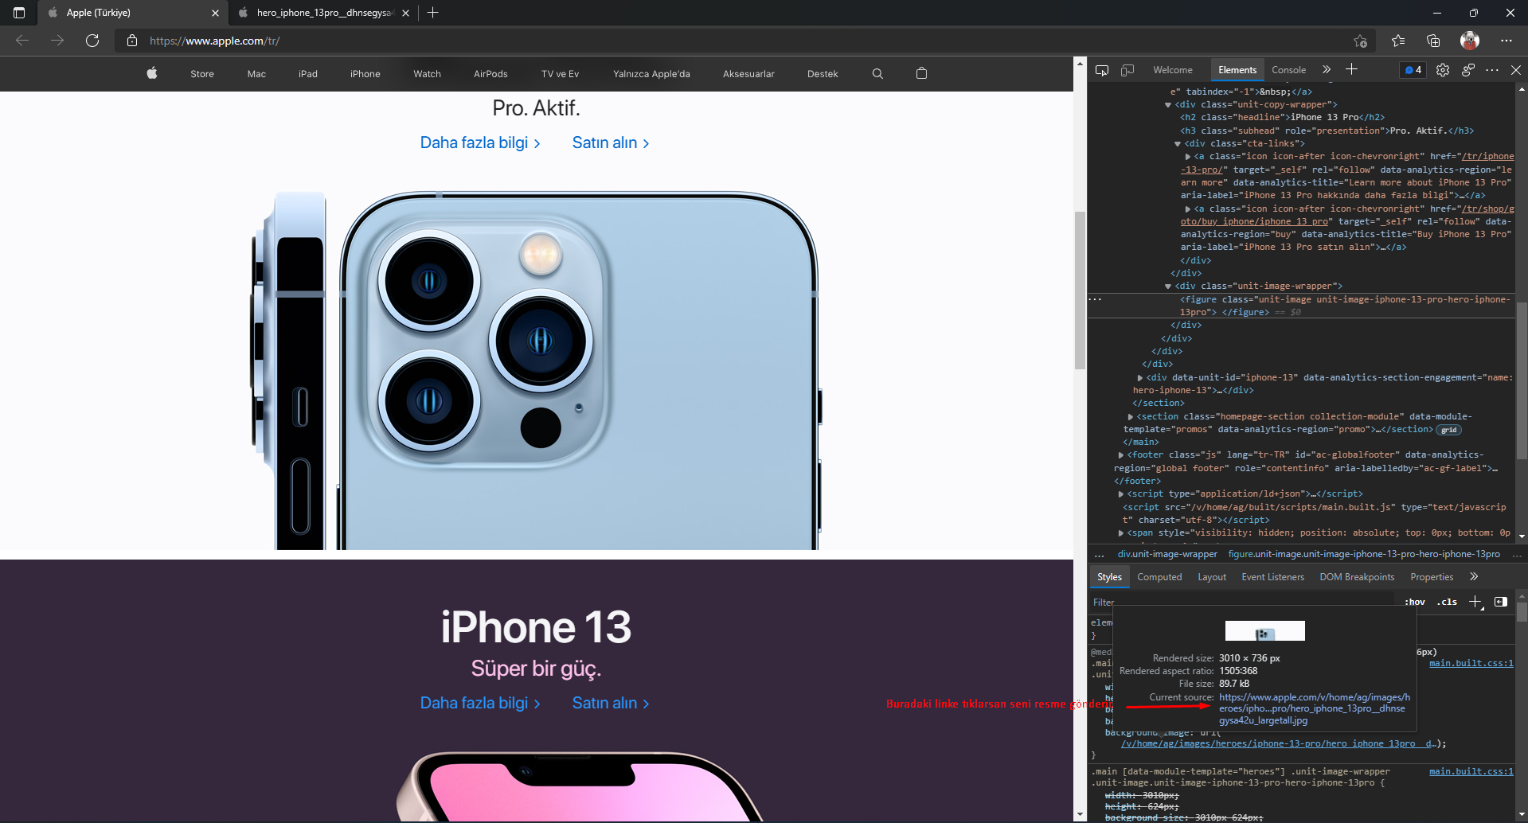
Task: View site information lock icon
Action: pyautogui.click(x=132, y=41)
